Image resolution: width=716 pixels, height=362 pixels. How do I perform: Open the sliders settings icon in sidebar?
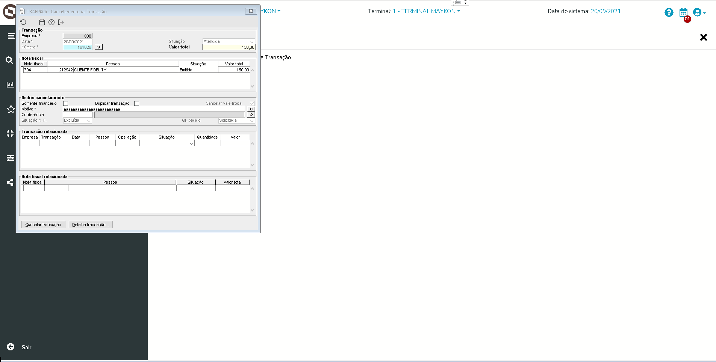[11, 158]
